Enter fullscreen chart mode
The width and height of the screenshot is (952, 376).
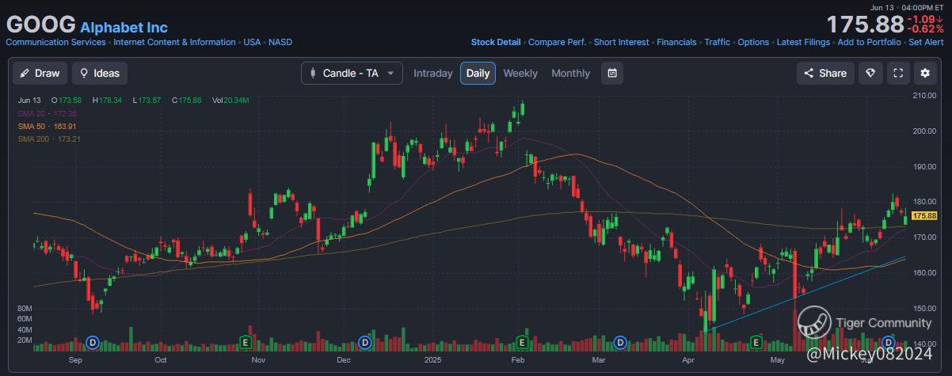pos(898,74)
